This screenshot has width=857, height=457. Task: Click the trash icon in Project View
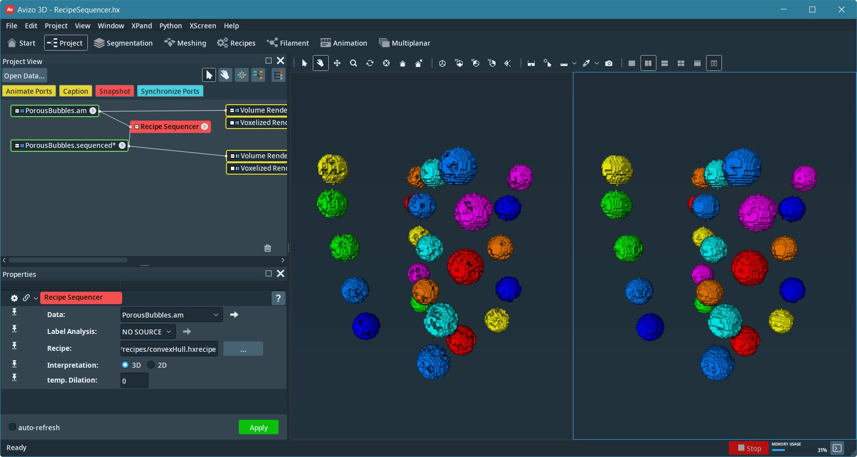click(x=268, y=248)
